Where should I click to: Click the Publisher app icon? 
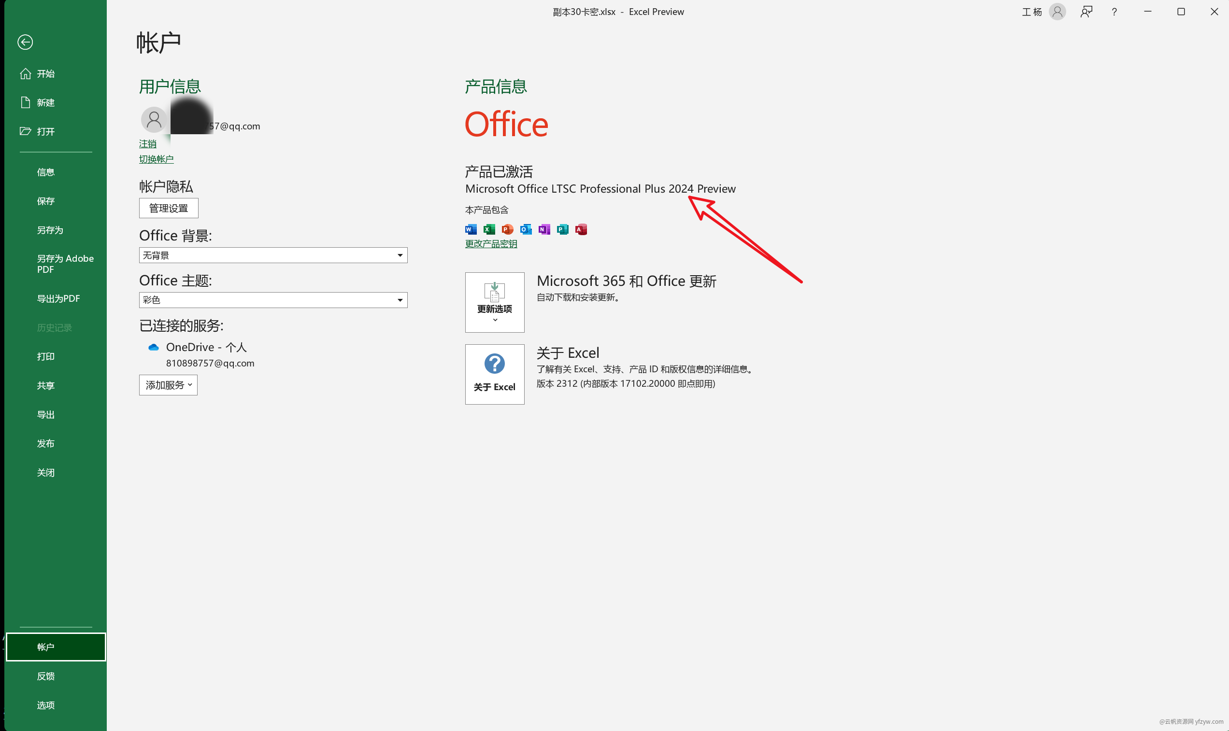point(562,229)
